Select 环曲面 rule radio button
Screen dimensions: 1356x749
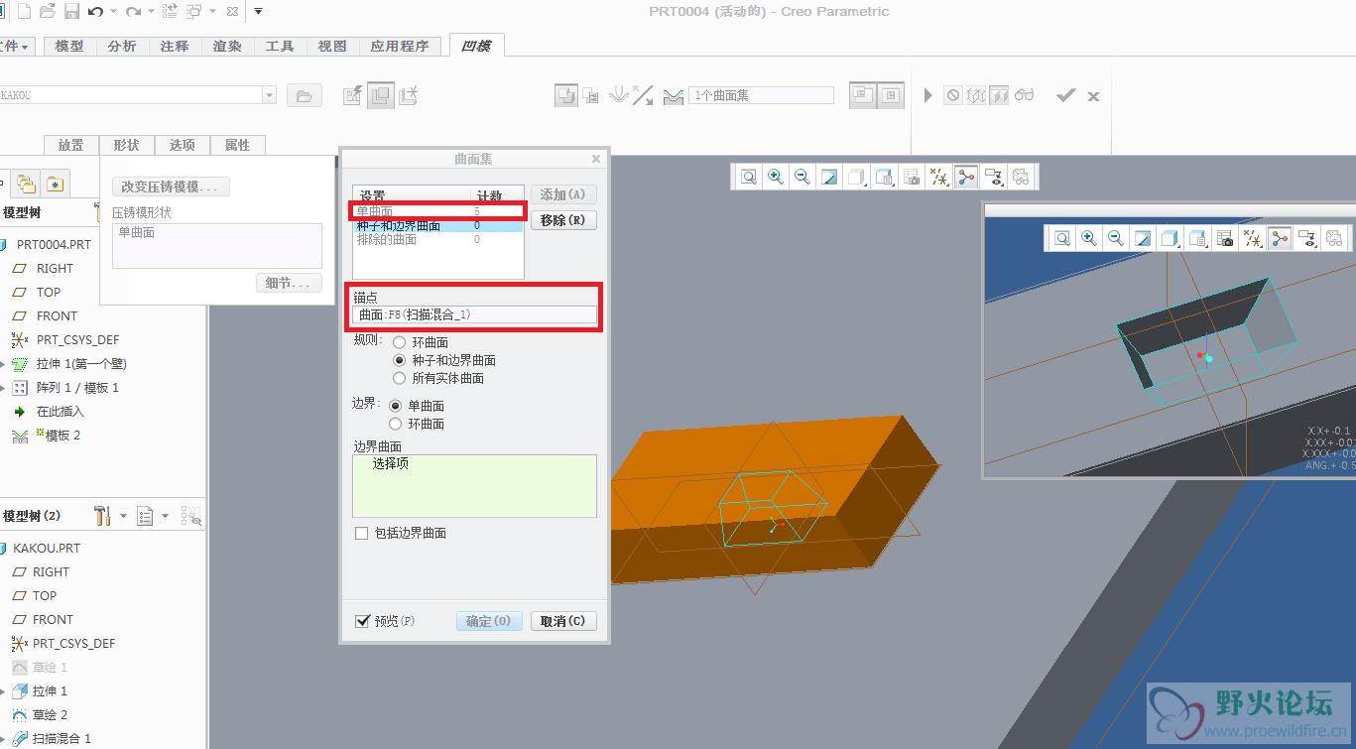tap(400, 342)
